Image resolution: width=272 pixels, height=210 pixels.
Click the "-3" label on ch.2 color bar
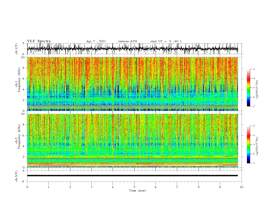pos(253,126)
